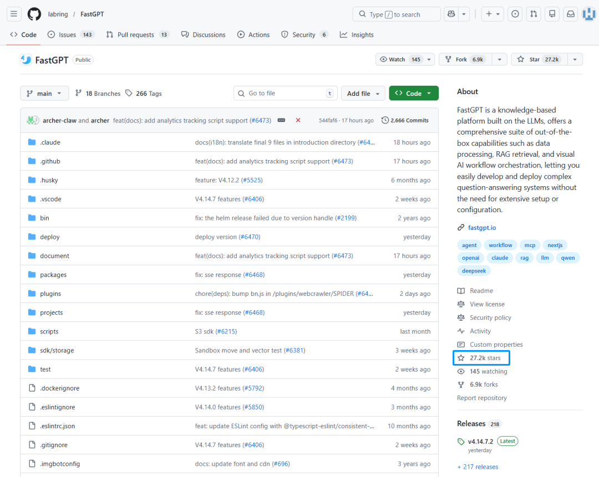Open the hamburger navigation menu
The image size is (599, 477).
coord(14,14)
